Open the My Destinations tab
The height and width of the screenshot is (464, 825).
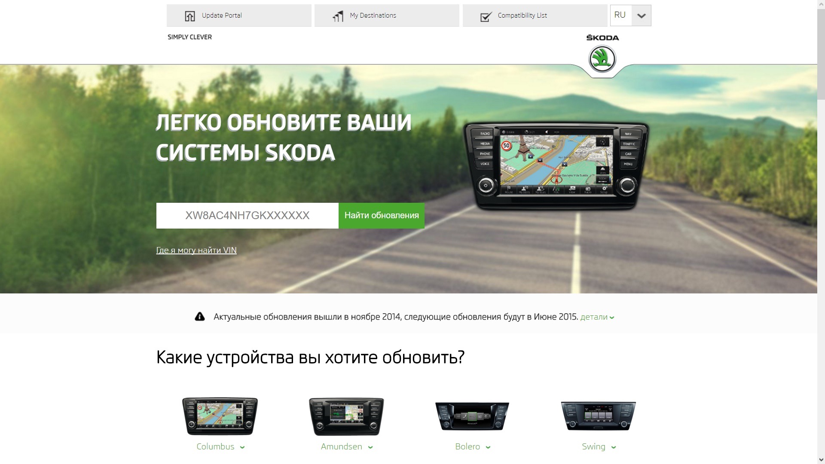(387, 15)
